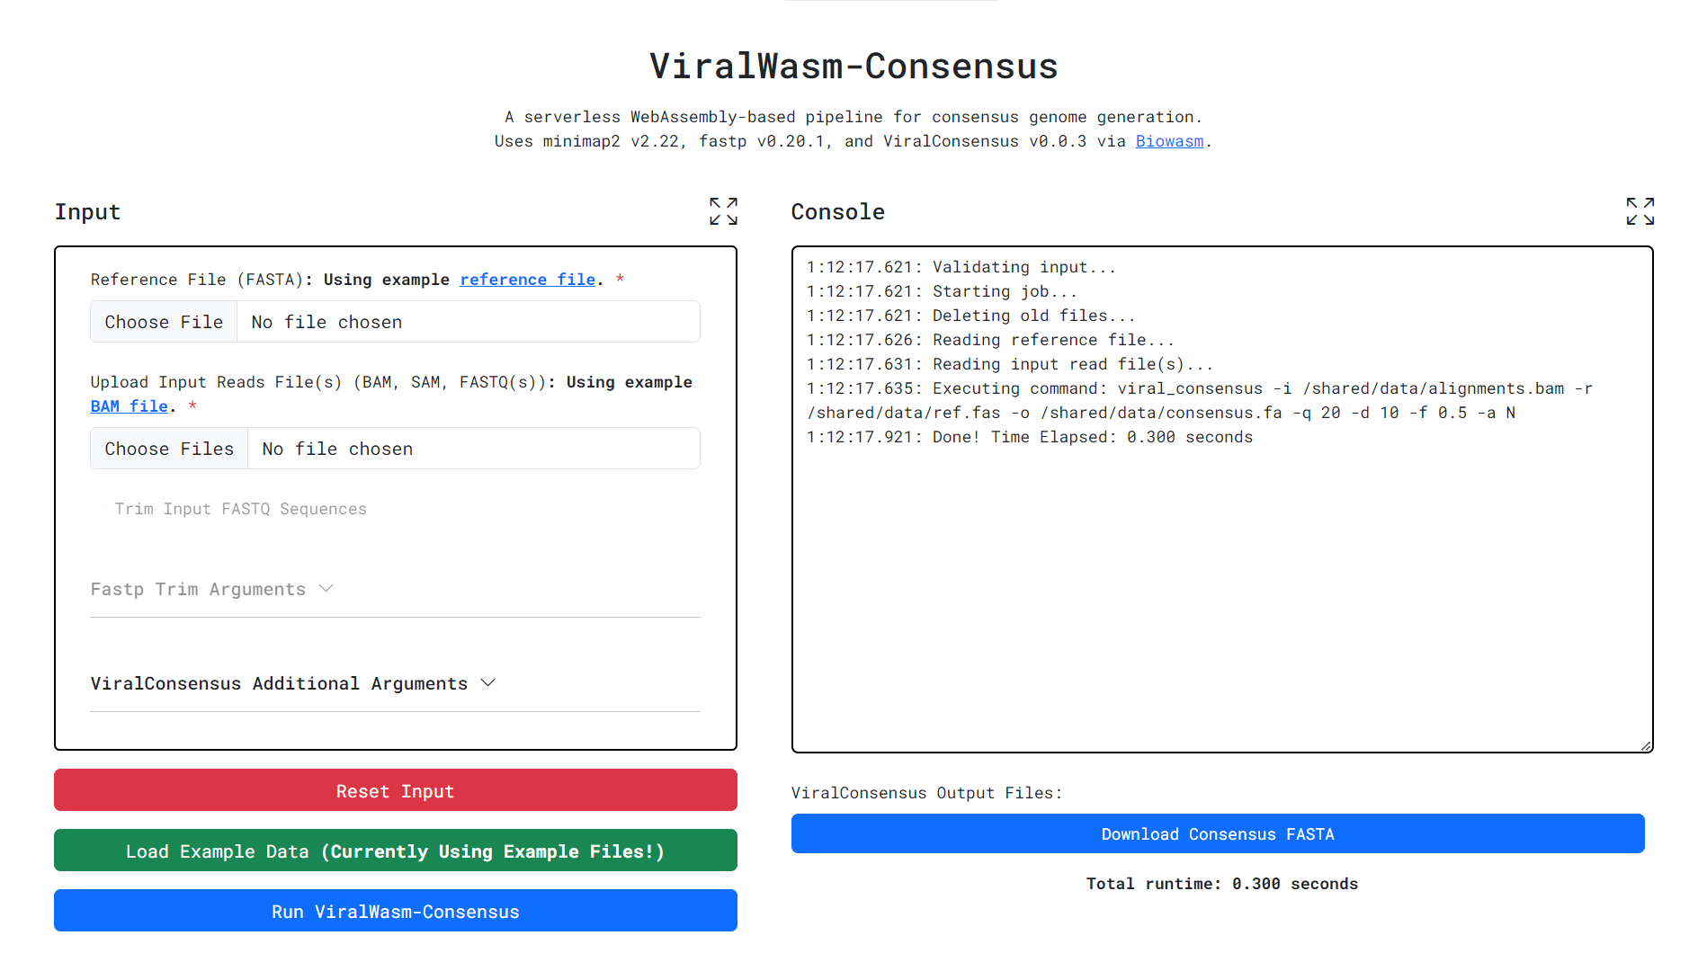
Task: Download the Consensus FASTA output
Action: [1217, 833]
